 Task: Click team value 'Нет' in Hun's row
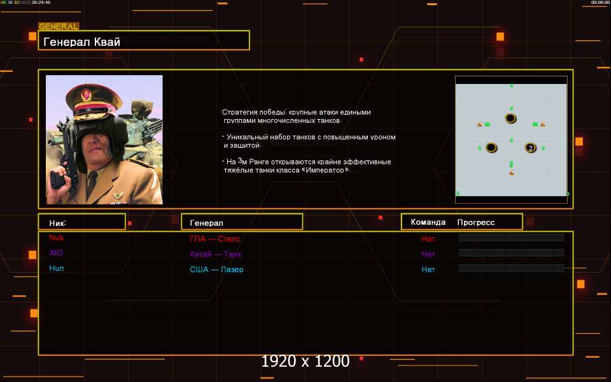tap(428, 269)
